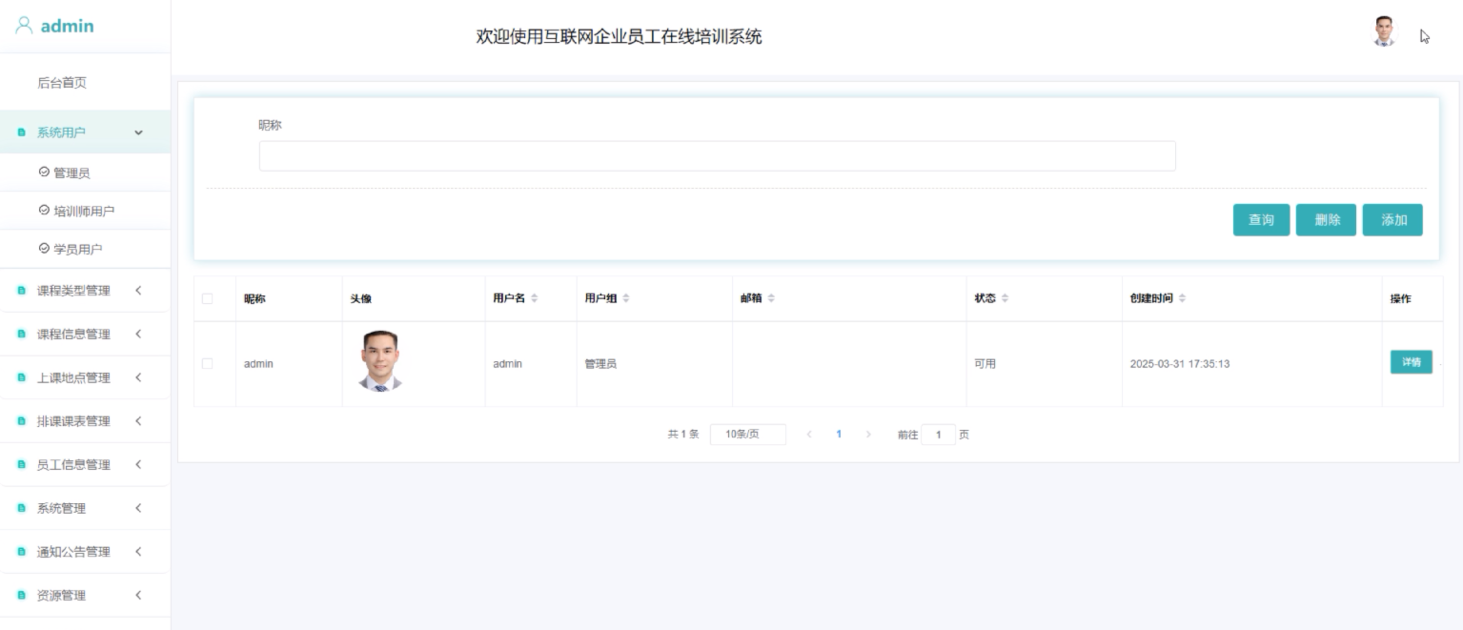Viewport: 1463px width, 630px height.
Task: Toggle the select-all checkbox in table header
Action: [207, 299]
